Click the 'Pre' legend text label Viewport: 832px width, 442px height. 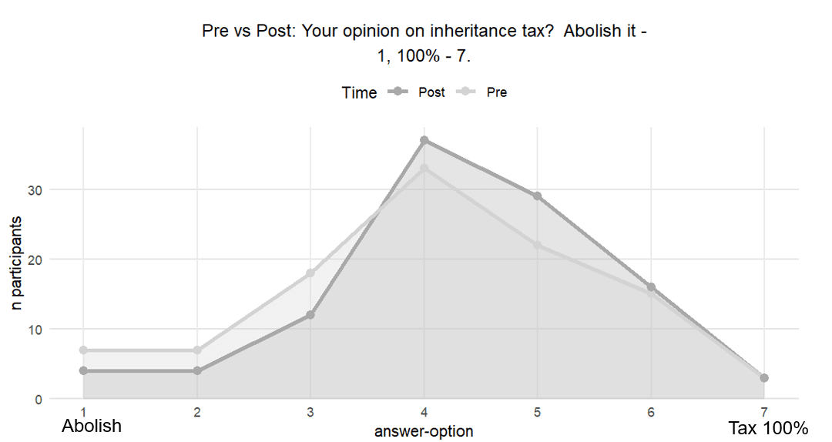tap(497, 92)
